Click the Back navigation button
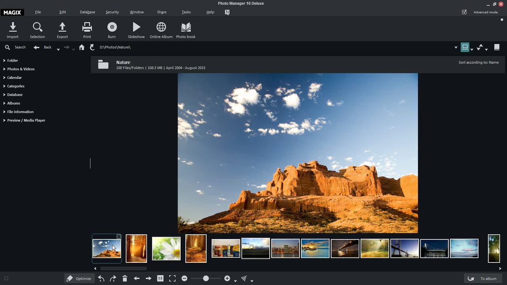507x285 pixels. click(x=42, y=47)
